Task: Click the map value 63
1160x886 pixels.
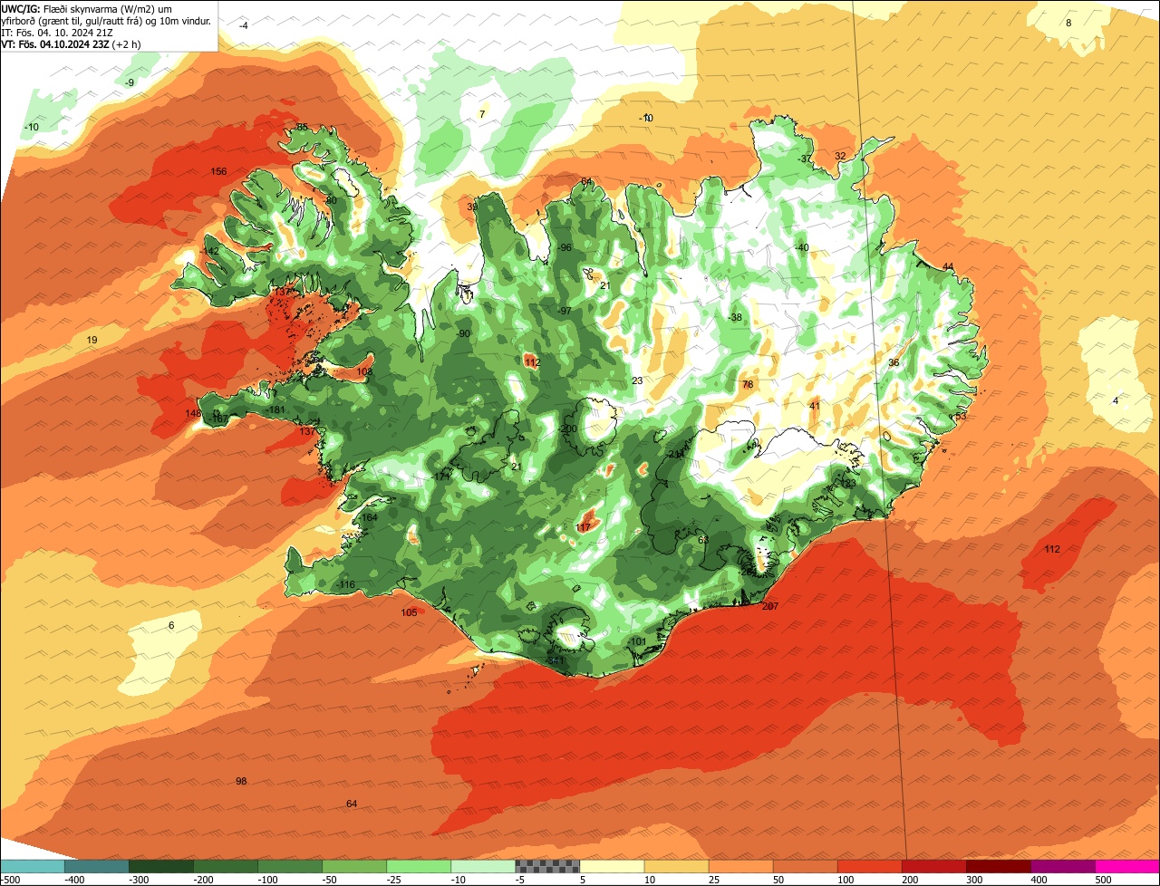Action: click(703, 540)
